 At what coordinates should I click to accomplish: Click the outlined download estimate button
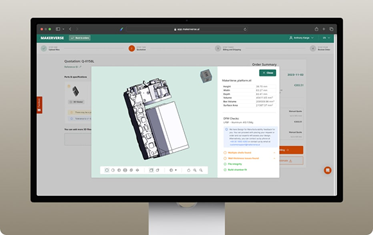[x=291, y=161]
